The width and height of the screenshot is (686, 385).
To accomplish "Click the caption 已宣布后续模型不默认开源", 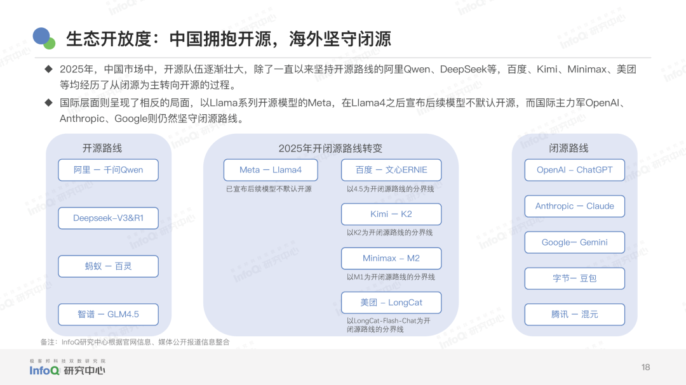I will (x=269, y=189).
